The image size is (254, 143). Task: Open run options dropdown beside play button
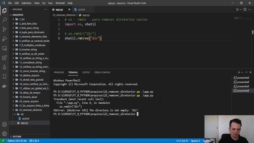click(x=241, y=10)
